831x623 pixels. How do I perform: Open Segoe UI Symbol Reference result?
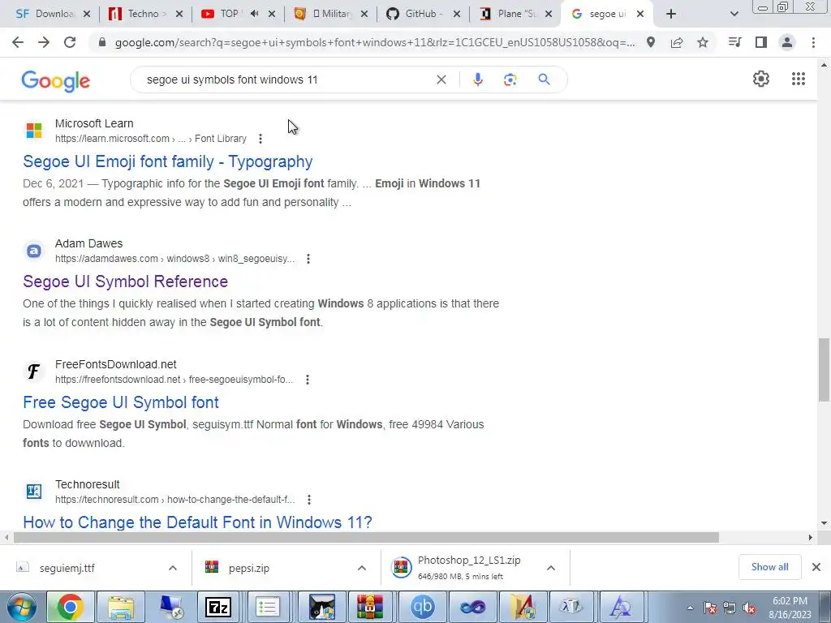[x=125, y=281]
